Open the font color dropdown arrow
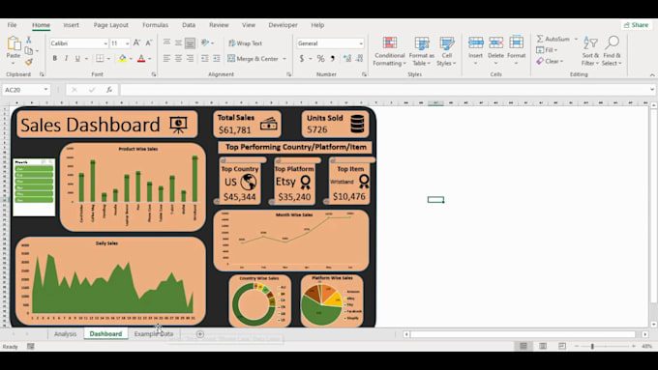The width and height of the screenshot is (658, 370). pyautogui.click(x=150, y=59)
